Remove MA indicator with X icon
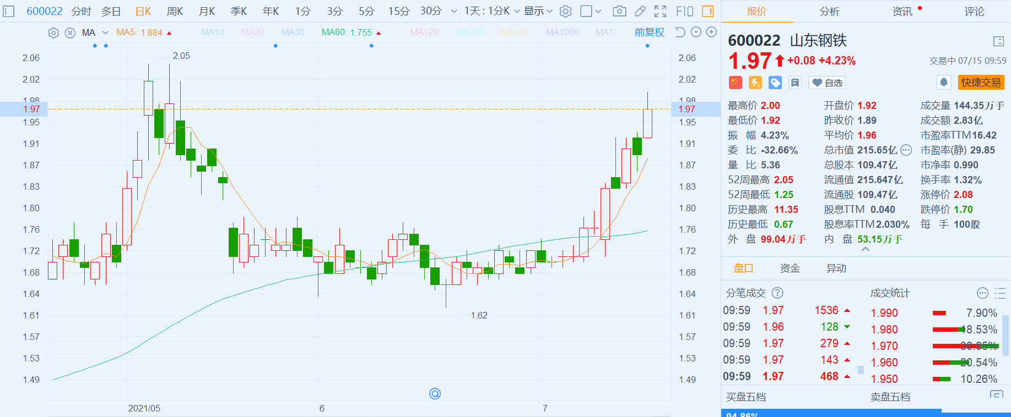The width and height of the screenshot is (1011, 417). tap(70, 33)
